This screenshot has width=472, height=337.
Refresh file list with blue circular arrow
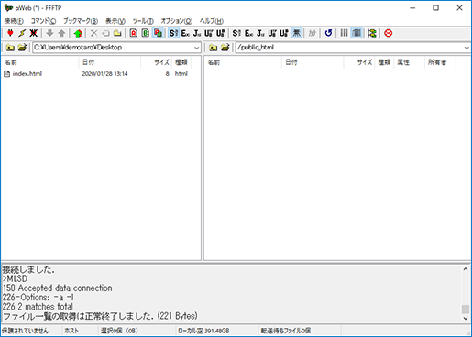tap(328, 33)
